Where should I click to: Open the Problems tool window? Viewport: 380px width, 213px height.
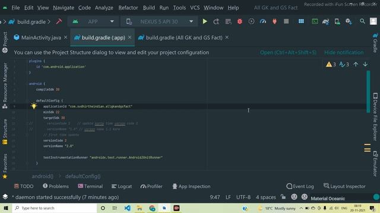point(56,186)
